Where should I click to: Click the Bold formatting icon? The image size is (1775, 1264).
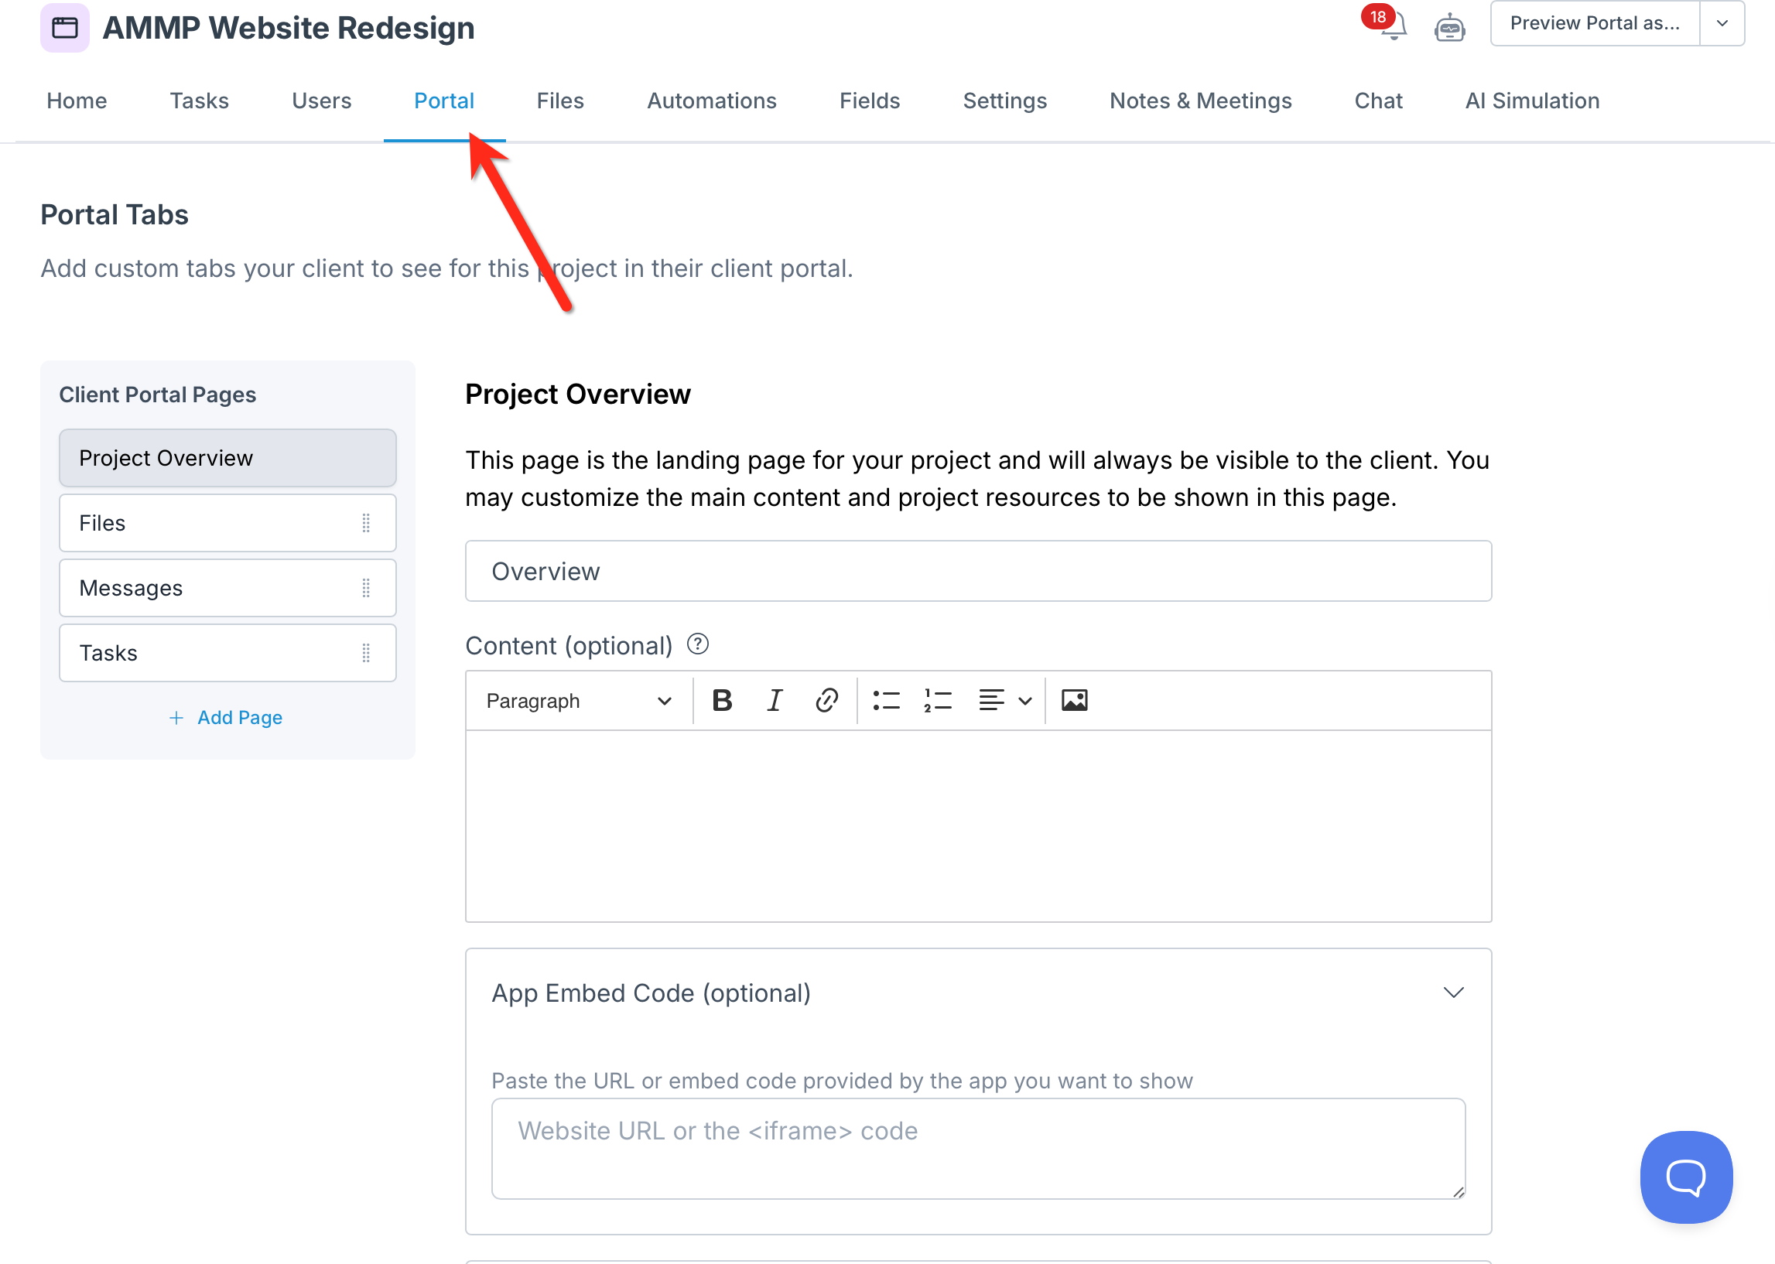[x=722, y=701]
